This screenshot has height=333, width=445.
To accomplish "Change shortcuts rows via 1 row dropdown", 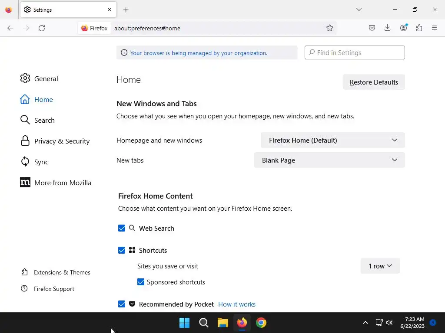I will [x=380, y=266].
